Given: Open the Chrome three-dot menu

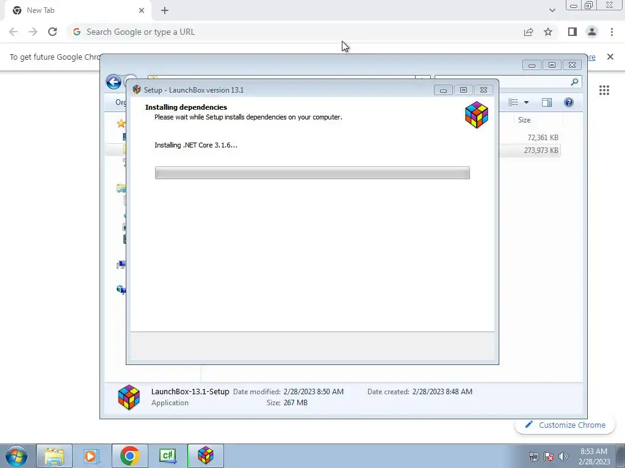Looking at the screenshot, I should click(612, 32).
